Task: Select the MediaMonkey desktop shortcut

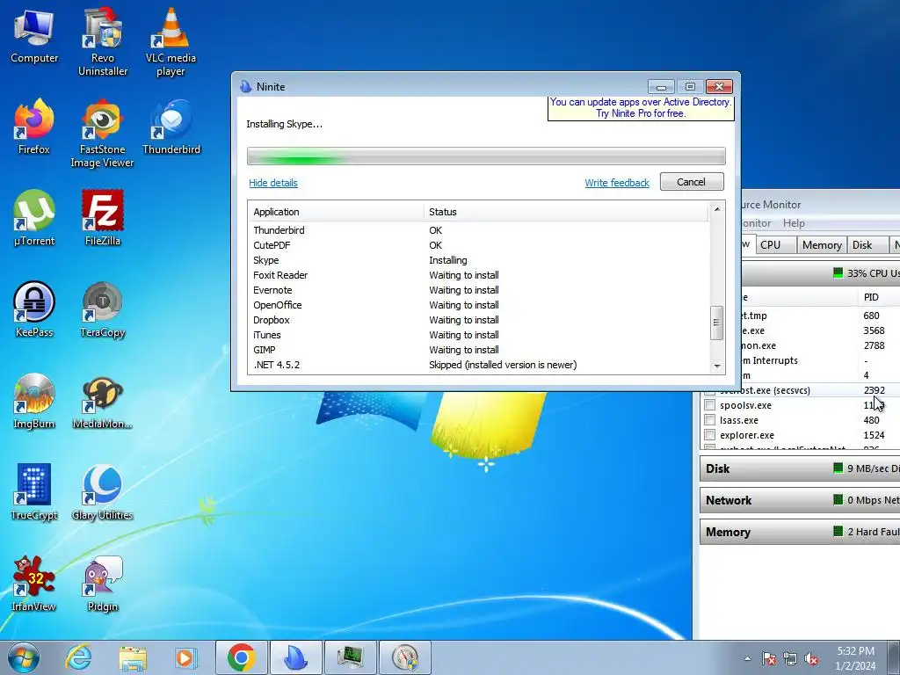Action: coord(103,402)
